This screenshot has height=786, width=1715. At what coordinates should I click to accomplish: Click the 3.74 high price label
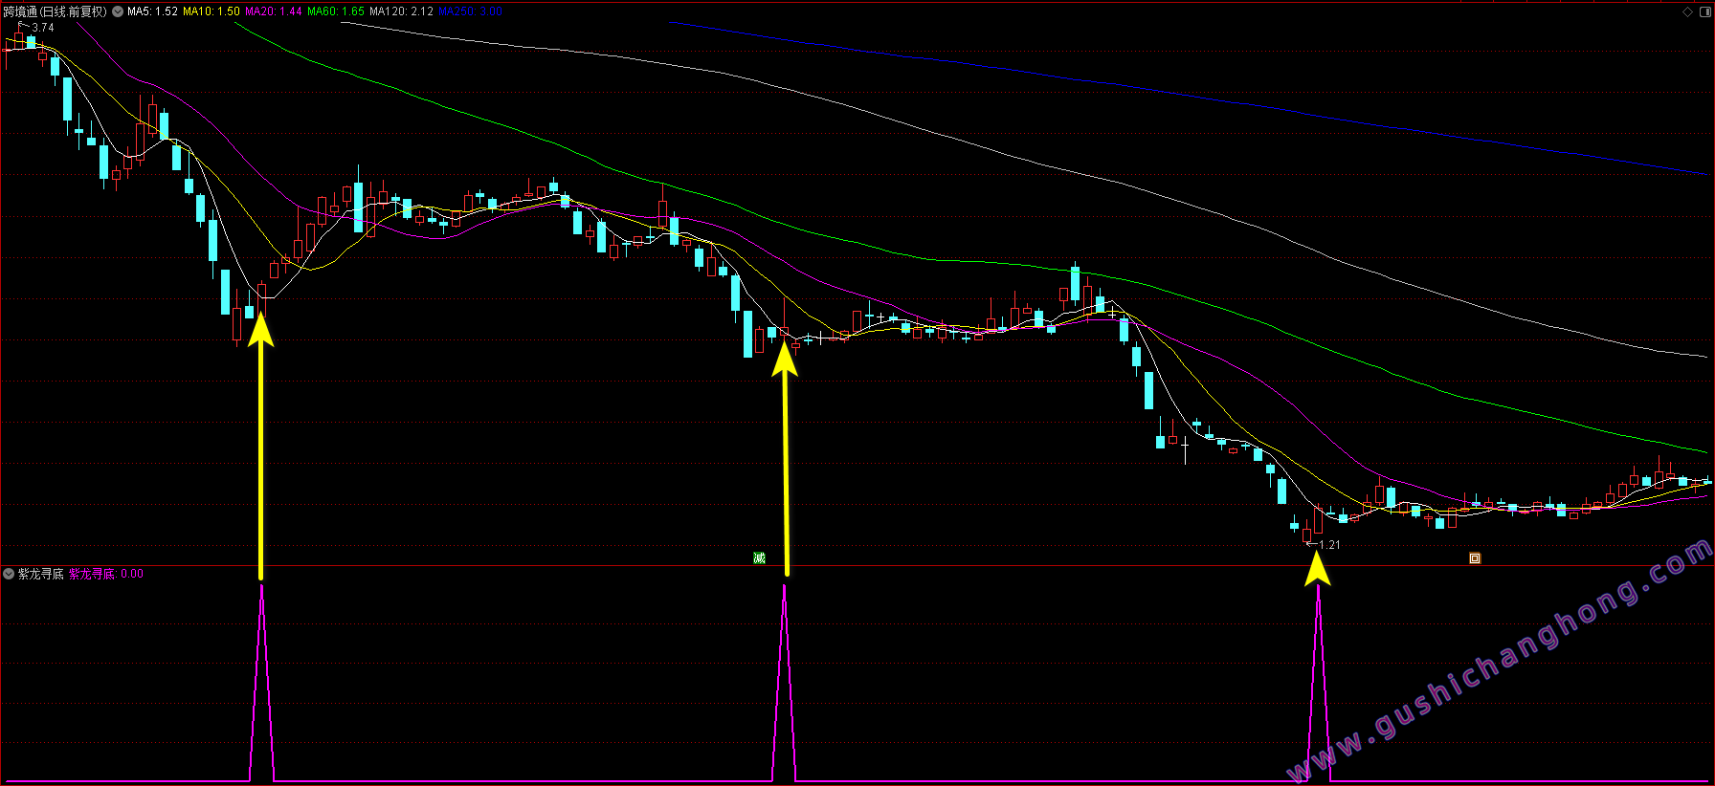click(x=43, y=28)
